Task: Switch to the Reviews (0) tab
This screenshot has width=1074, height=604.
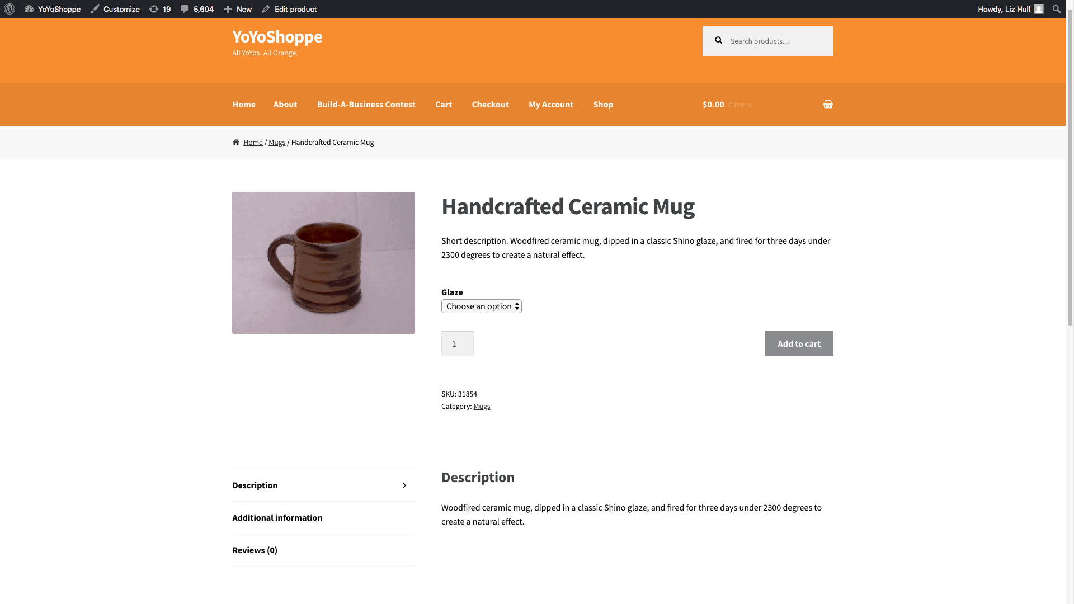Action: [x=255, y=550]
